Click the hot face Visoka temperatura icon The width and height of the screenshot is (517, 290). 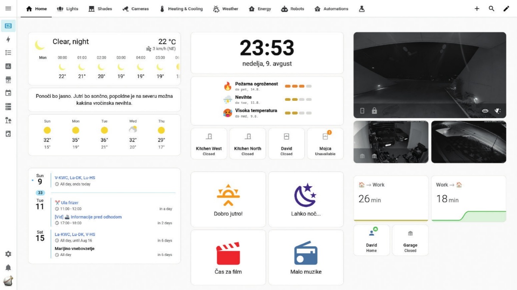pos(227,113)
